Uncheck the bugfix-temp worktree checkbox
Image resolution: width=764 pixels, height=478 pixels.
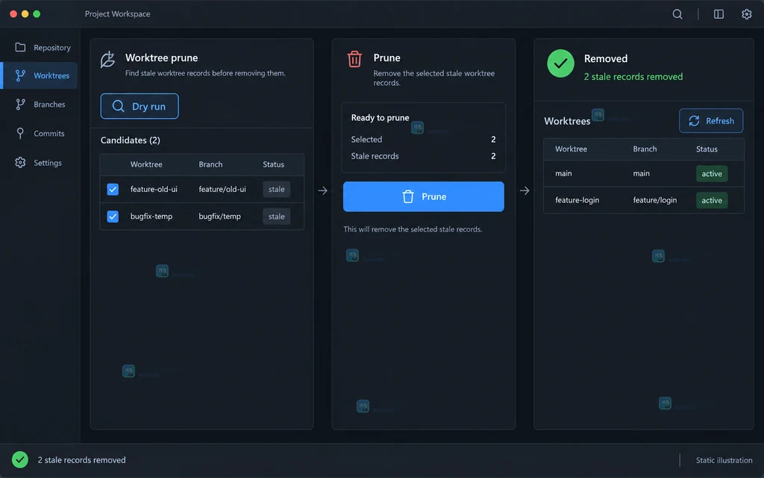click(x=113, y=216)
